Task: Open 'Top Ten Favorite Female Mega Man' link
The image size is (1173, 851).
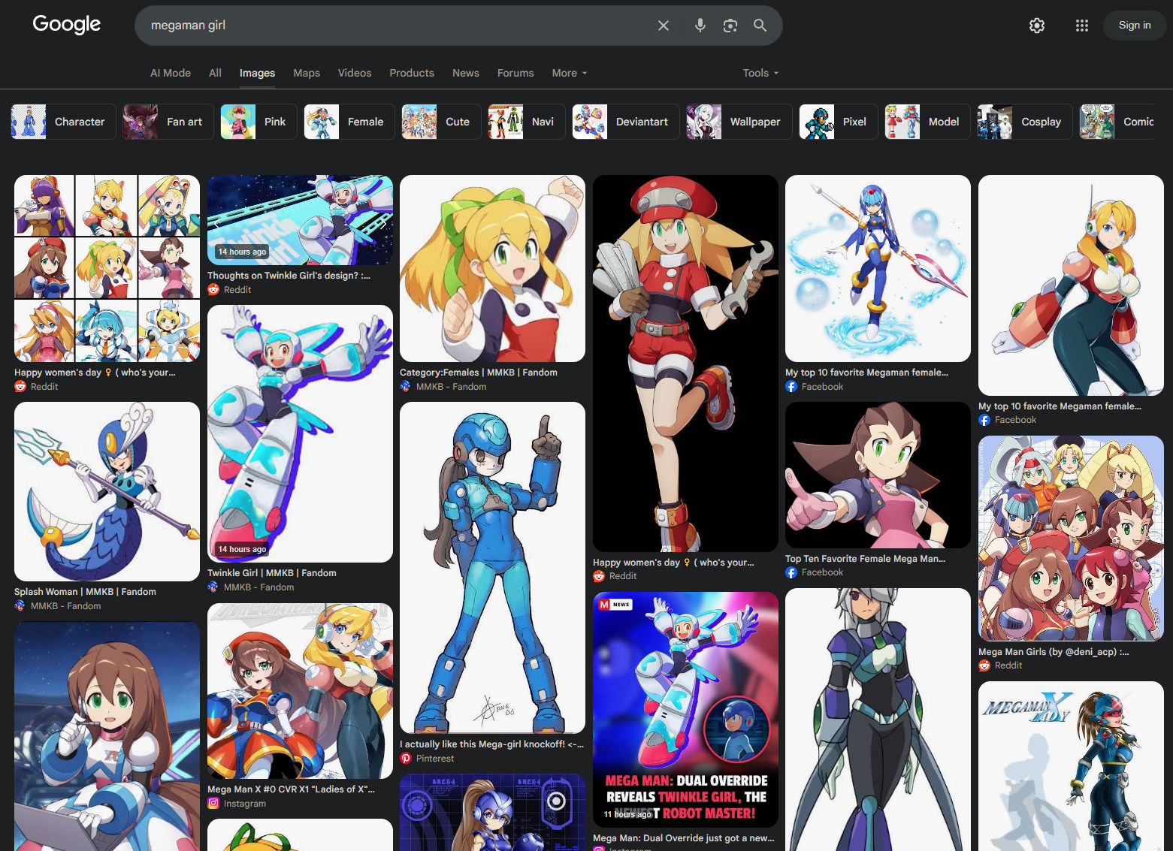Action: (x=865, y=559)
